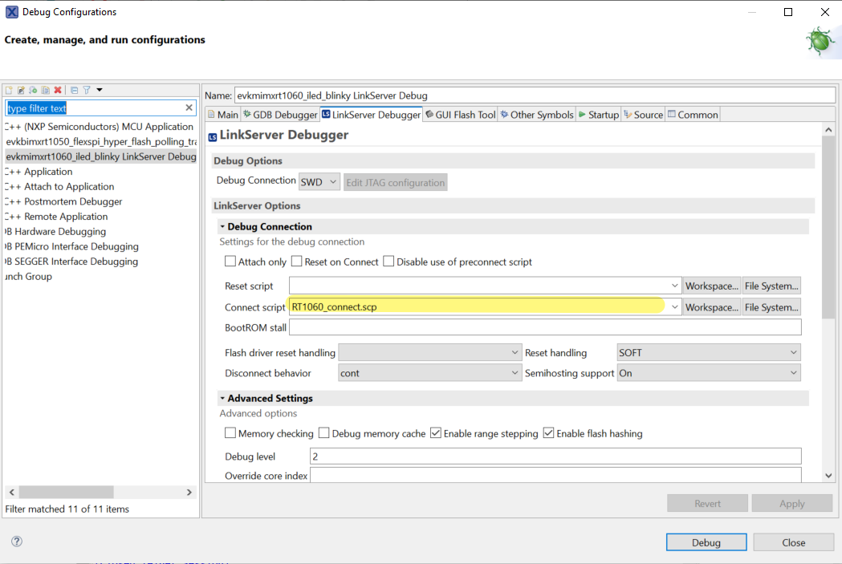Image resolution: width=842 pixels, height=564 pixels.
Task: Click the filter funnel icon
Action: point(86,90)
